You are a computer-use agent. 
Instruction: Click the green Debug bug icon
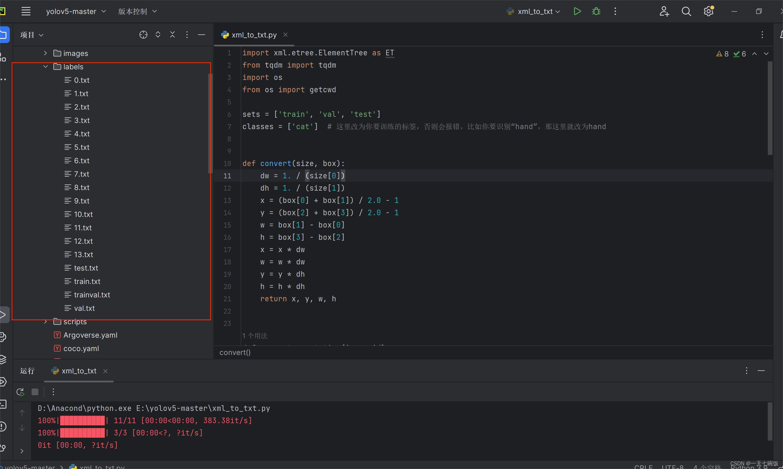(x=596, y=11)
